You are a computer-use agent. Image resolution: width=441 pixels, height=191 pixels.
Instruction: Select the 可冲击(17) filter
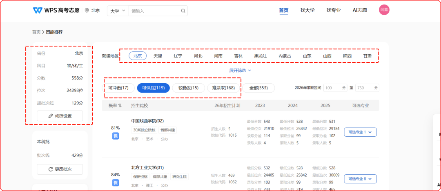[x=118, y=88]
